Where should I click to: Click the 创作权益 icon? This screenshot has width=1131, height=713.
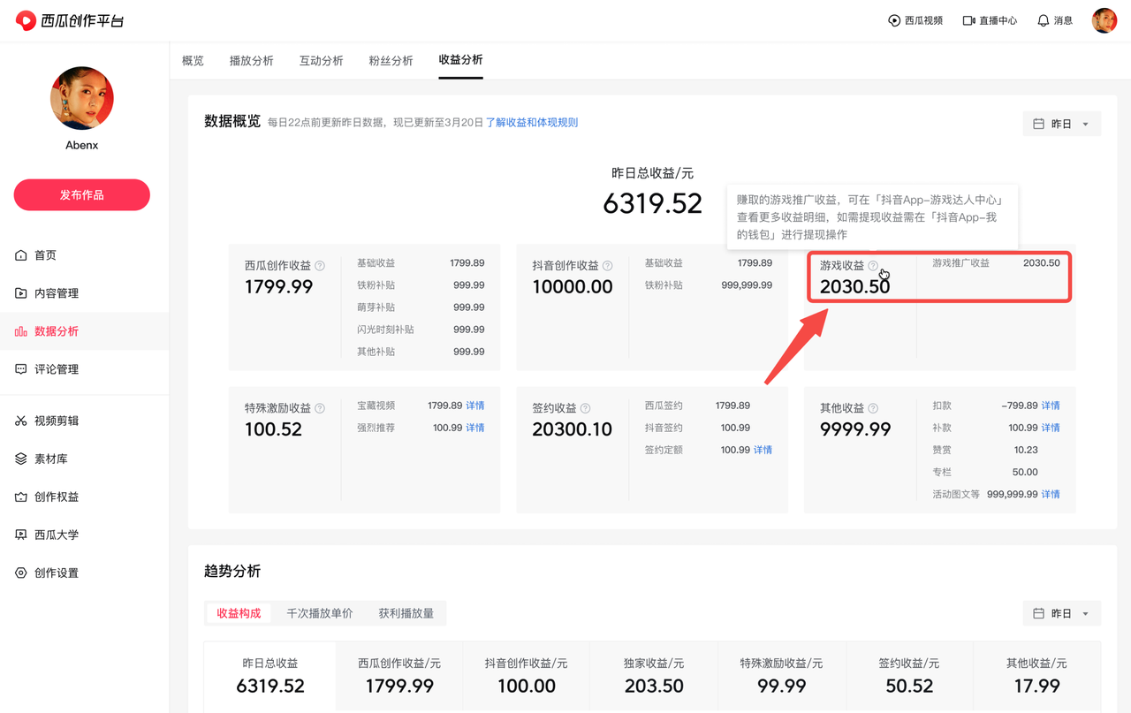(21, 497)
